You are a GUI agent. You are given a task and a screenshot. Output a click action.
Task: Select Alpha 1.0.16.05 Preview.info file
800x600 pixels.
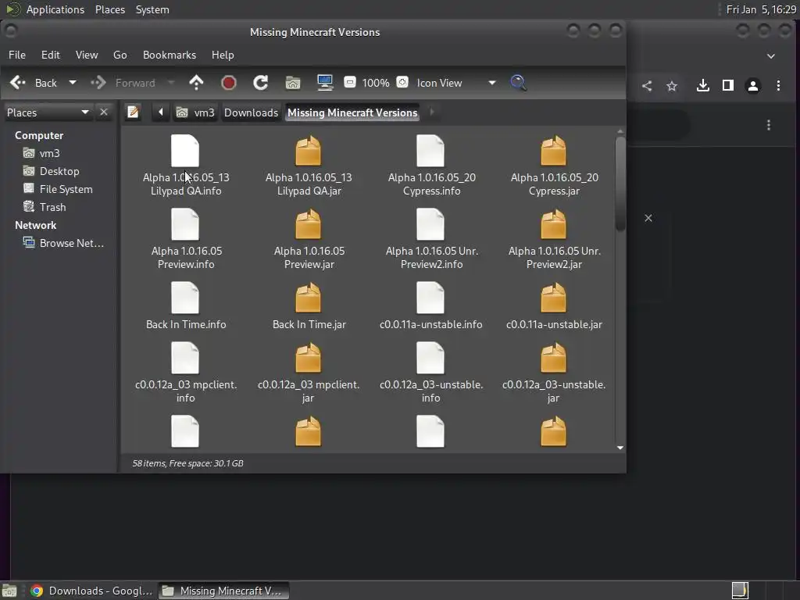[186, 239]
